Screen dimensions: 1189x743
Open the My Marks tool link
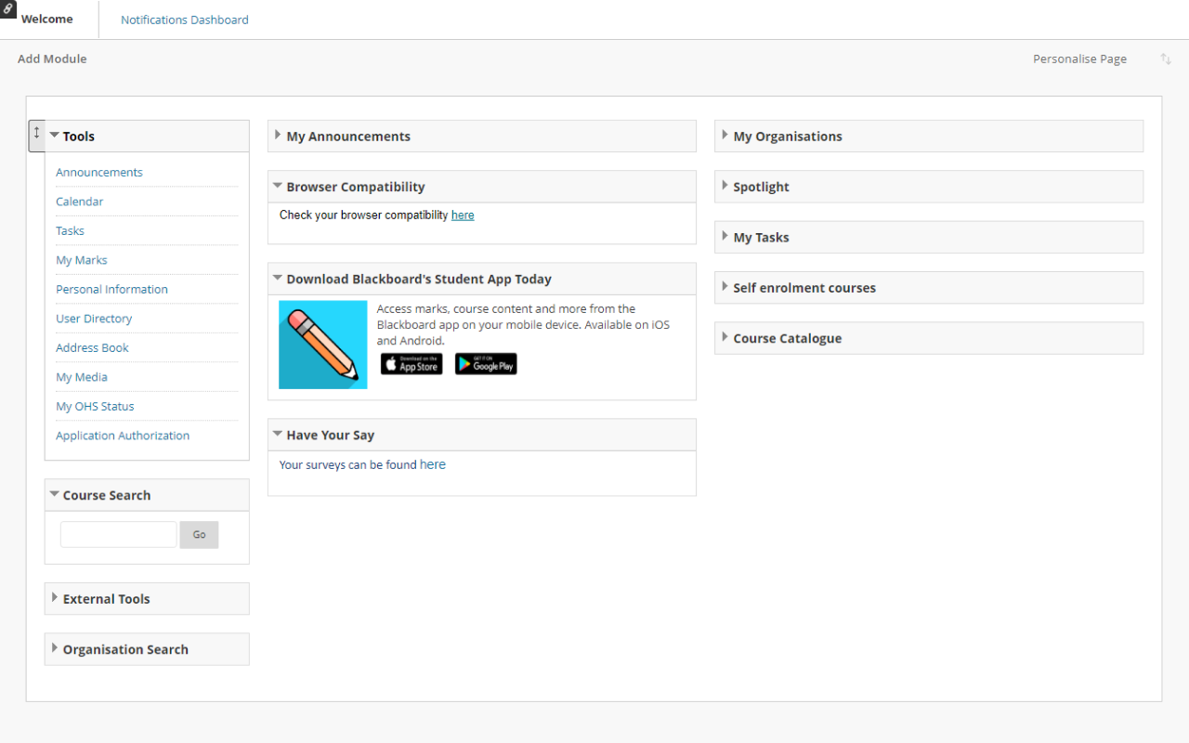(82, 260)
